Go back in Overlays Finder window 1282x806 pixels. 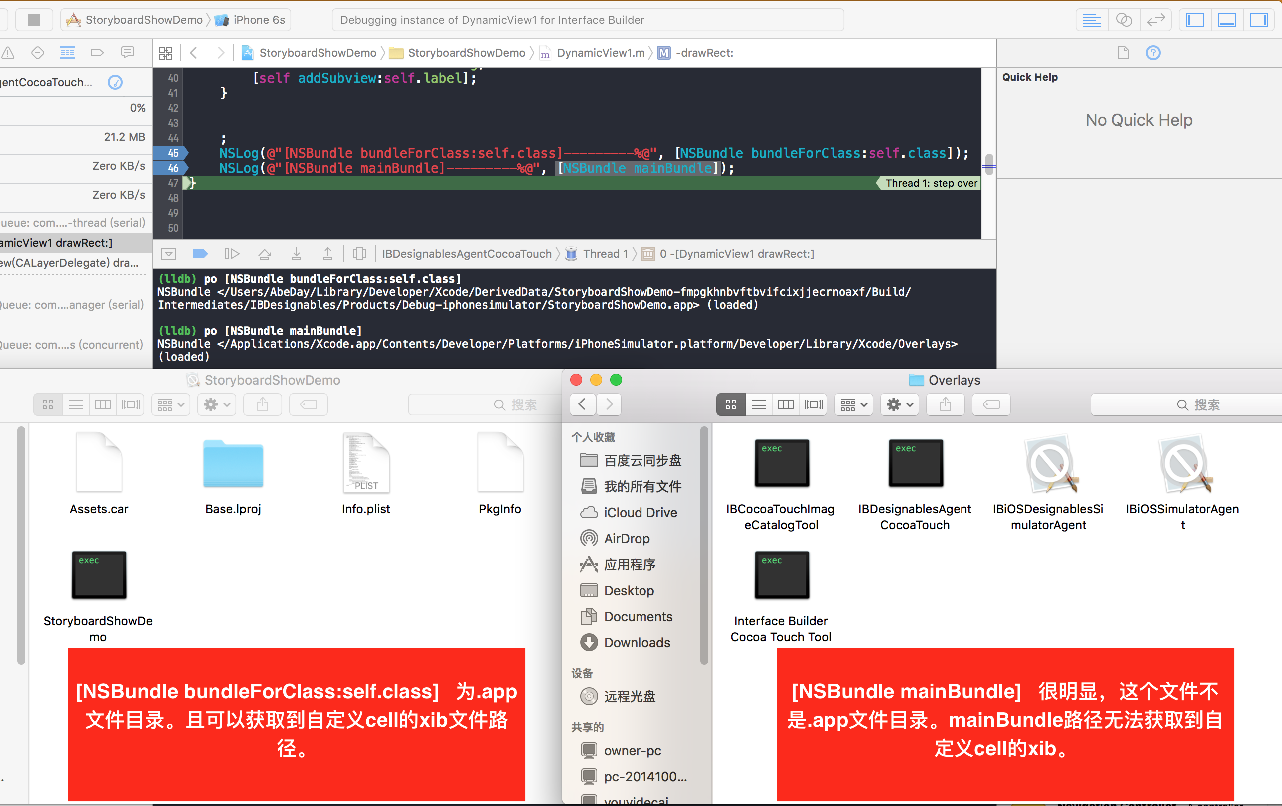583,404
